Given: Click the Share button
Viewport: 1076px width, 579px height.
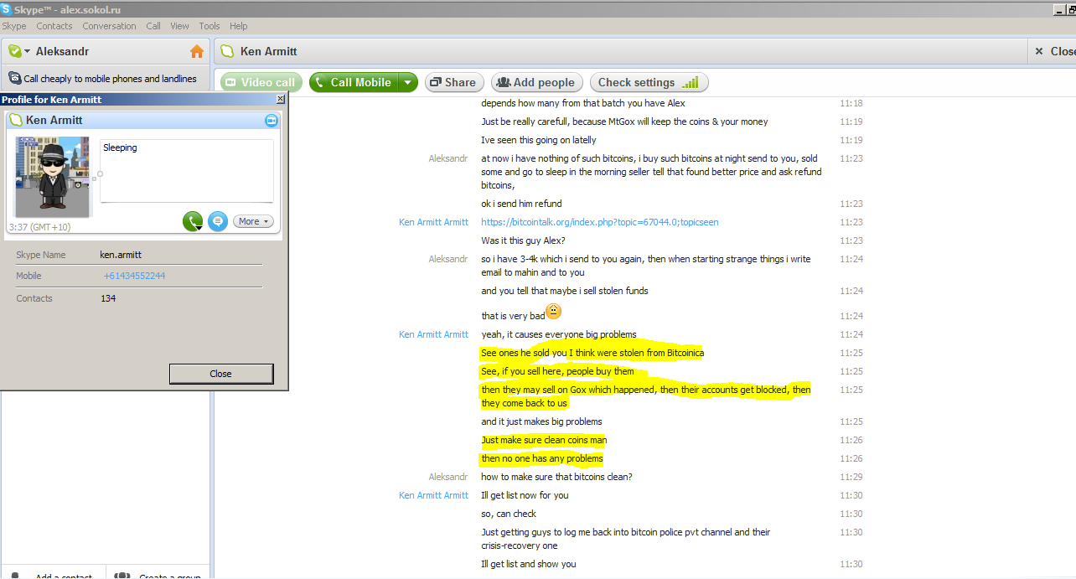Looking at the screenshot, I should (x=453, y=82).
